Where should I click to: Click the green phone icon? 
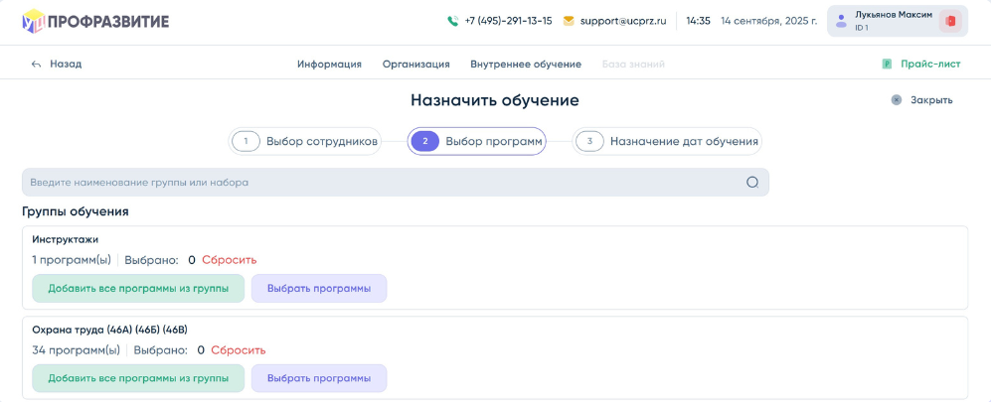pos(453,21)
